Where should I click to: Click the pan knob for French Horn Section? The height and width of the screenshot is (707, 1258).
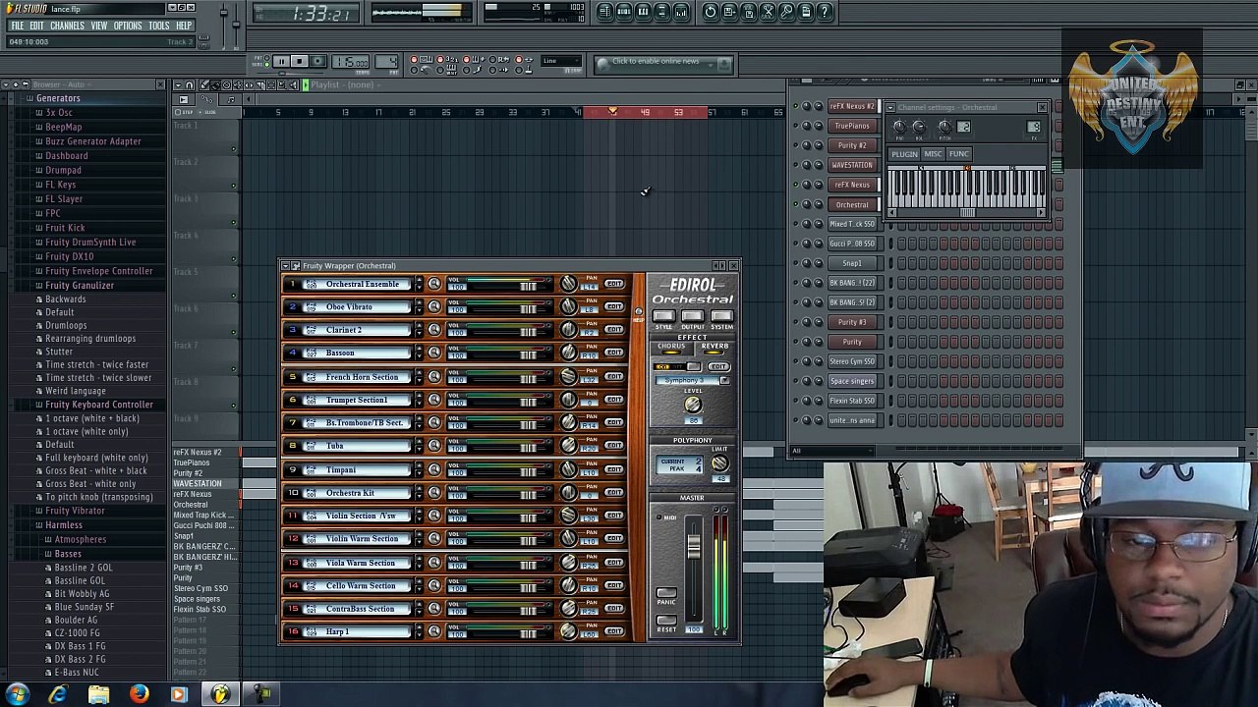[x=568, y=377]
